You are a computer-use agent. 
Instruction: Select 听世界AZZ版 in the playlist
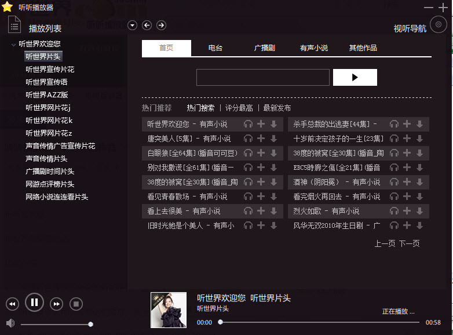point(47,95)
